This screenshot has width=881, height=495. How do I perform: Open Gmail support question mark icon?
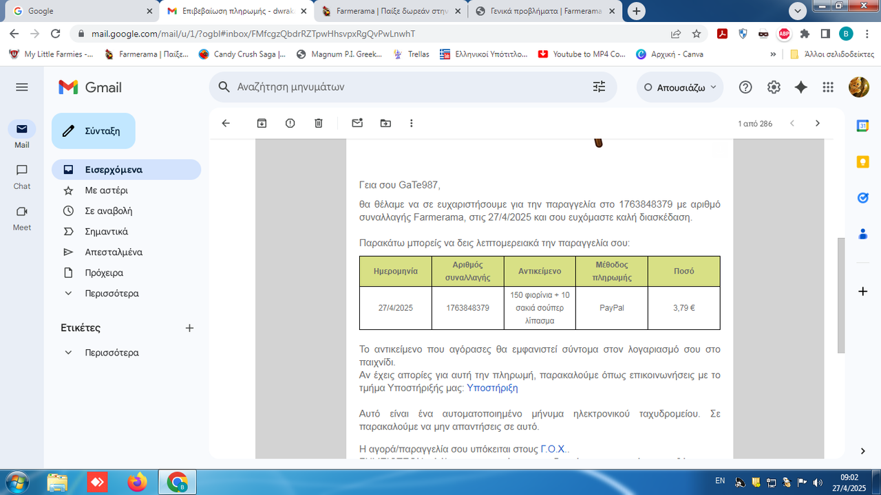click(745, 87)
